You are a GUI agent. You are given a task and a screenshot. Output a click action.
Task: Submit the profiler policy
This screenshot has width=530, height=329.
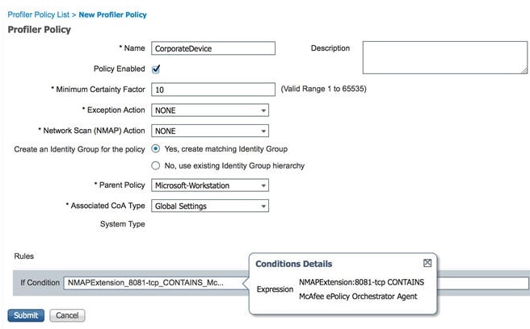click(x=26, y=315)
